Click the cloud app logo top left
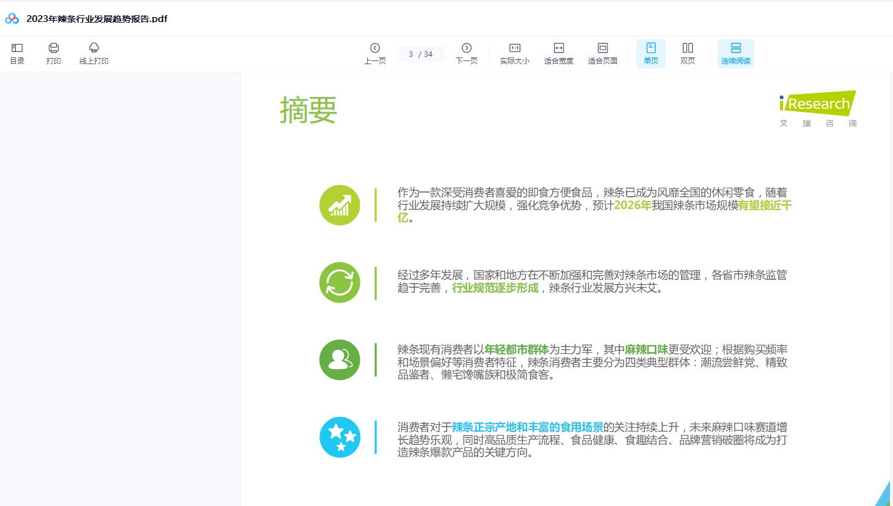 pyautogui.click(x=10, y=19)
